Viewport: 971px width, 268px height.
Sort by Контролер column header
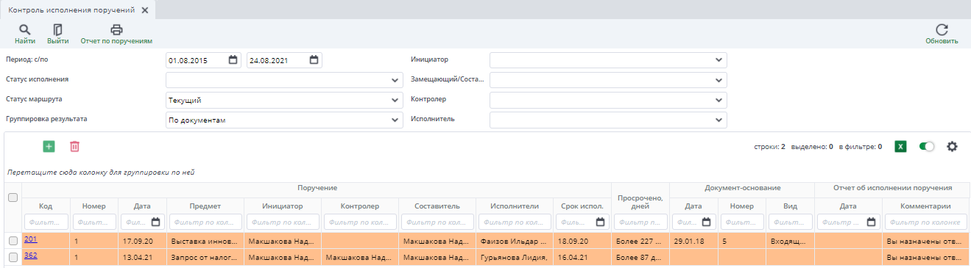pos(360,206)
